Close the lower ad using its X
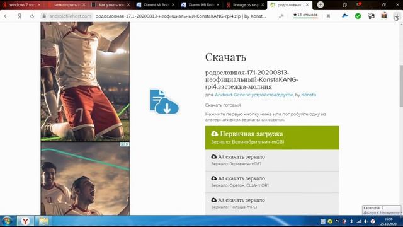 coord(127,144)
